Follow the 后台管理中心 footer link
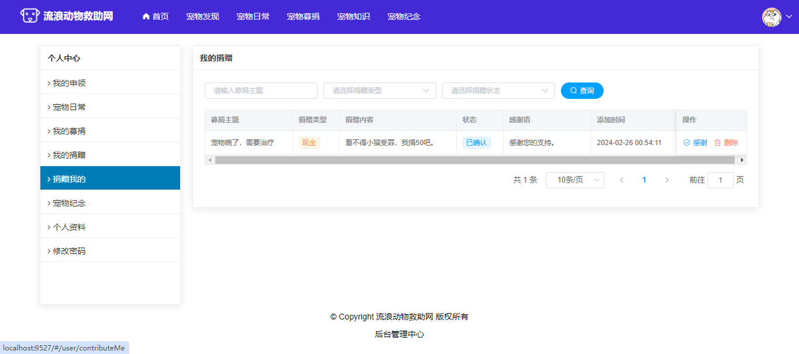The height and width of the screenshot is (354, 799). coord(399,335)
